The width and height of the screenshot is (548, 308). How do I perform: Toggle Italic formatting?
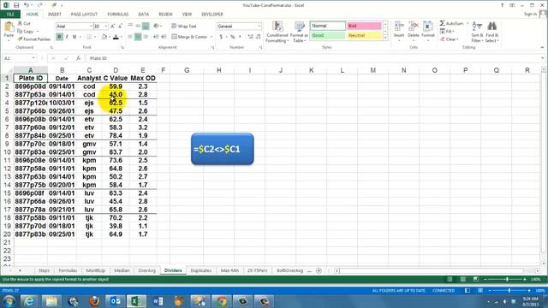pyautogui.click(x=67, y=37)
